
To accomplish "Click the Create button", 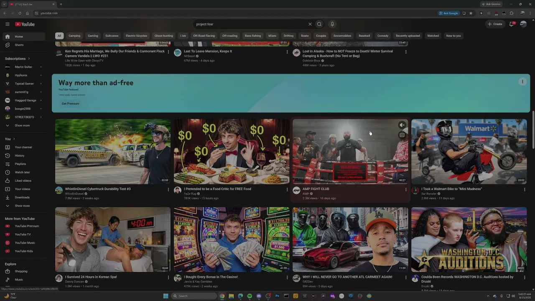I will (x=495, y=24).
